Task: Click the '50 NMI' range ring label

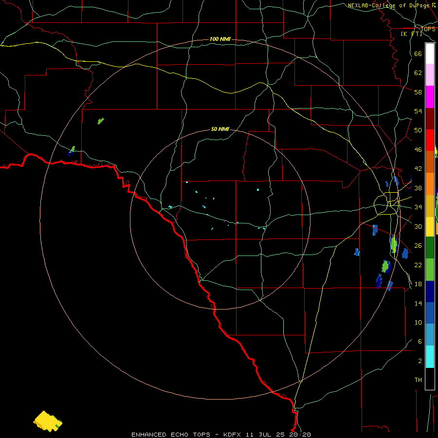Action: pyautogui.click(x=220, y=129)
